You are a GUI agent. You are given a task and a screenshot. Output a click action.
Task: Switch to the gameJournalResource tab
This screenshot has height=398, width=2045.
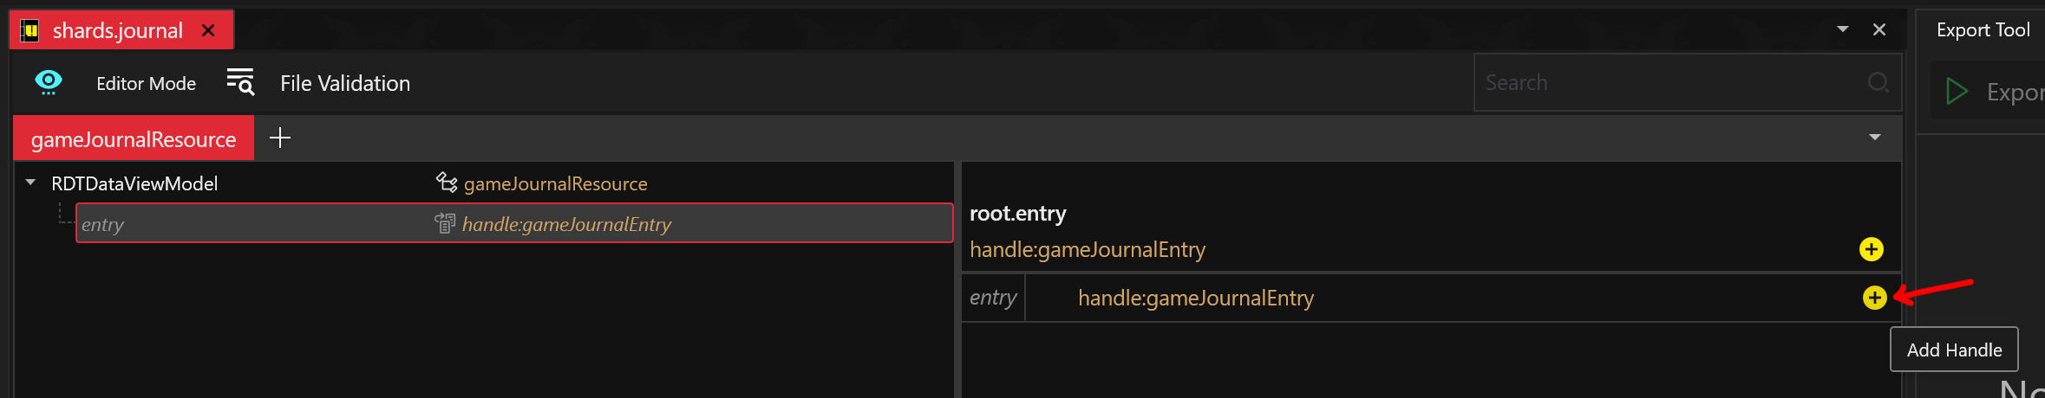pos(134,139)
